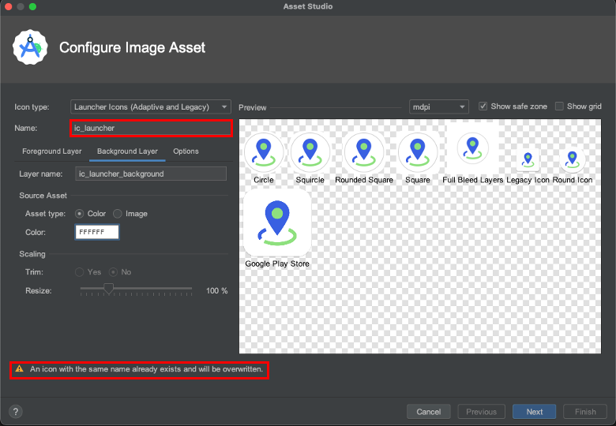
Task: Open the mdpi density dropdown
Action: pyautogui.click(x=439, y=106)
